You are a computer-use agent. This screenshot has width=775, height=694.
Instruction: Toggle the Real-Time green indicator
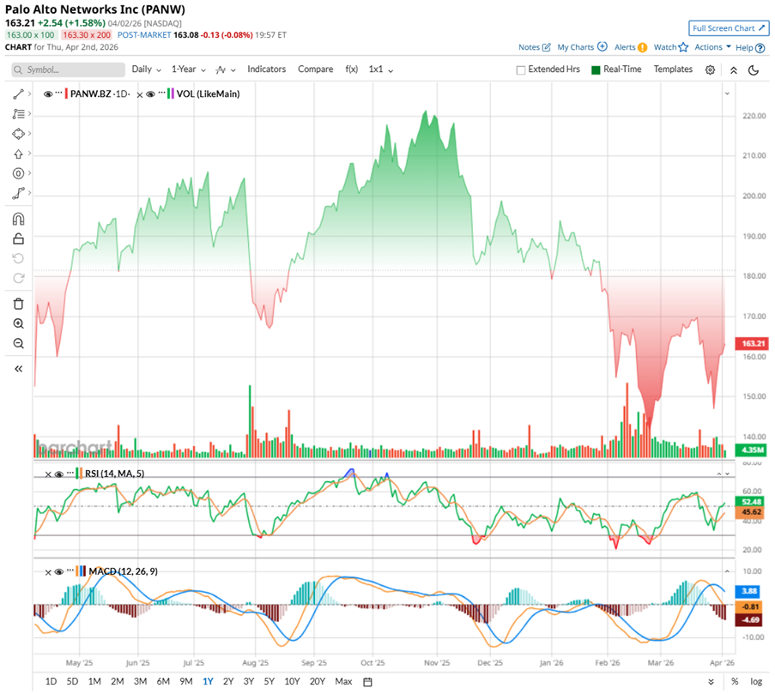coord(596,70)
